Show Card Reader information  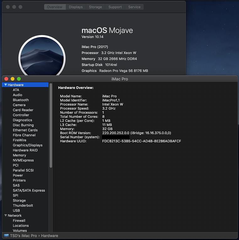(x=23, y=110)
